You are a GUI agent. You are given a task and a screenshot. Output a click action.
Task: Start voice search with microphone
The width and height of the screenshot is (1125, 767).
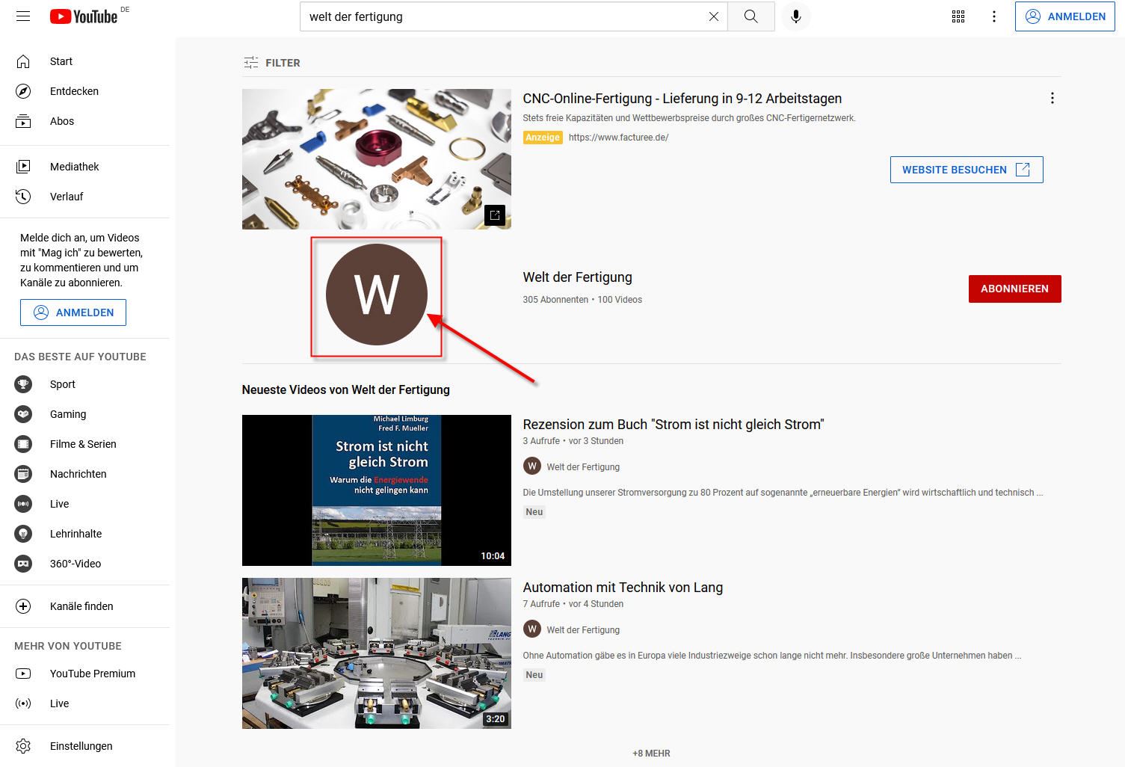796,16
